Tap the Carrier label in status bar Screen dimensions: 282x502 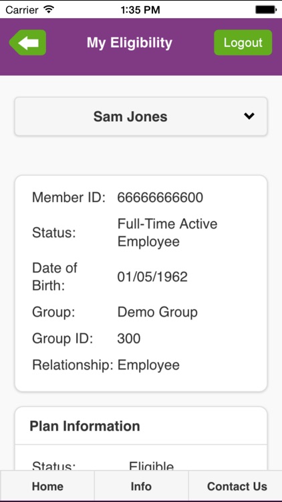[x=22, y=10]
